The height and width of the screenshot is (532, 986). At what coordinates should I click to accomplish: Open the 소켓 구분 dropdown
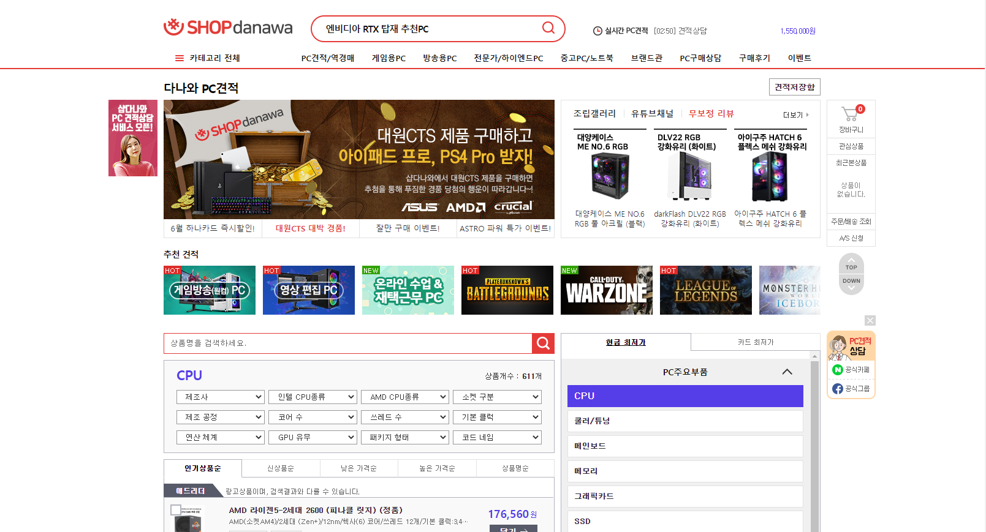point(497,397)
